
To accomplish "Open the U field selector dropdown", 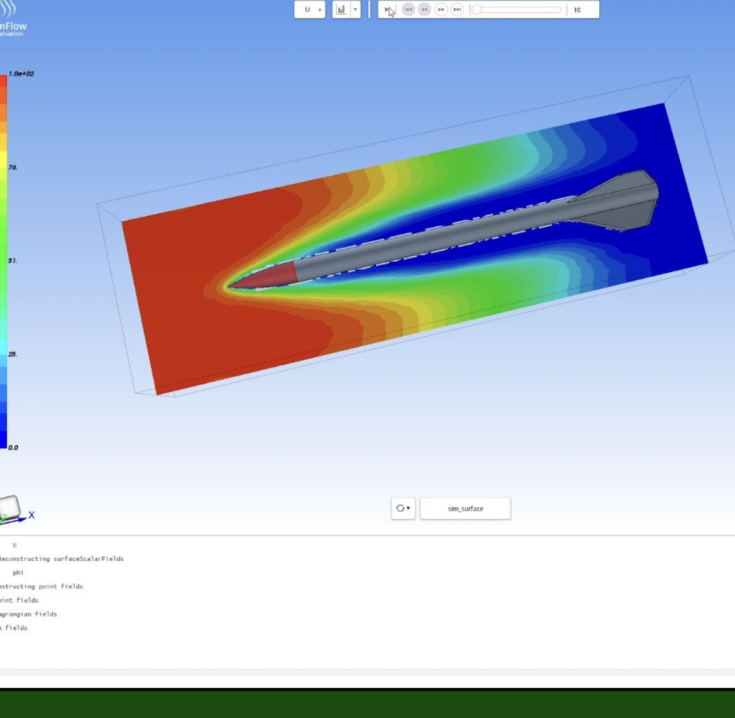I will tap(309, 10).
